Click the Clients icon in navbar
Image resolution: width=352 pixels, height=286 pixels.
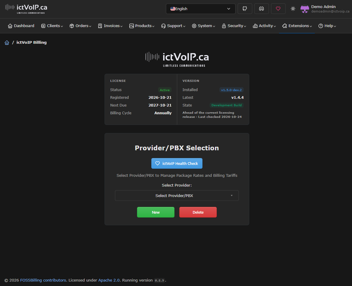43,26
